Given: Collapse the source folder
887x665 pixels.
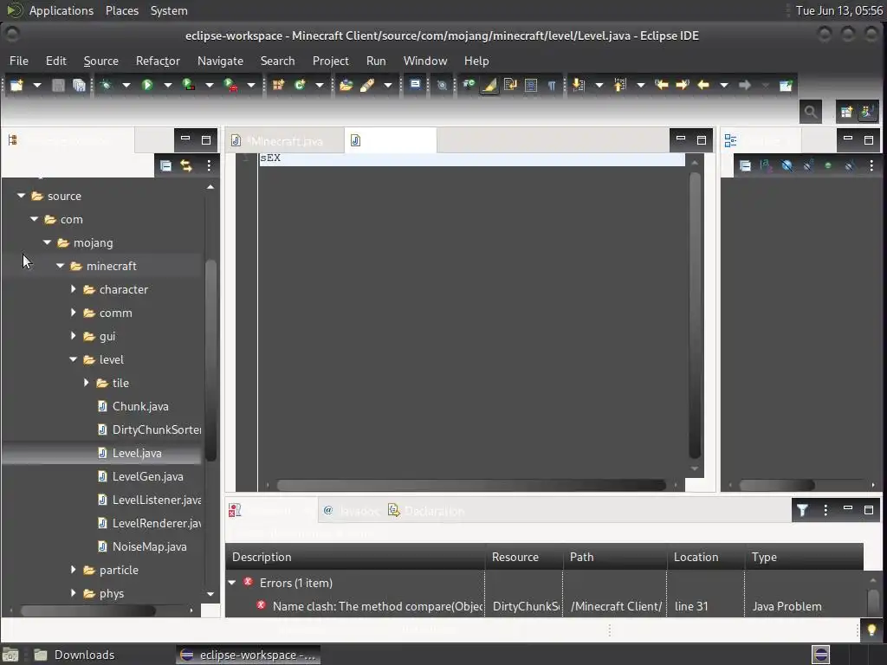Looking at the screenshot, I should tap(21, 196).
